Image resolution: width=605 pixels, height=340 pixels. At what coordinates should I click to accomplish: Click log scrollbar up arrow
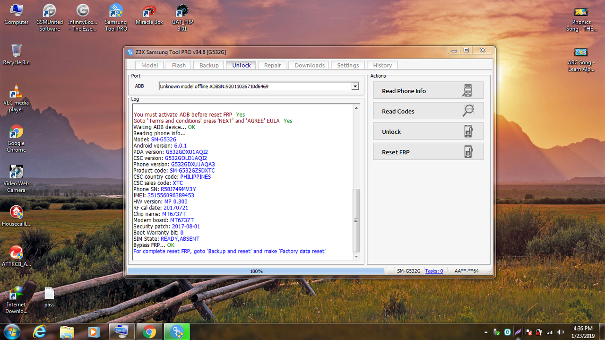(x=356, y=108)
